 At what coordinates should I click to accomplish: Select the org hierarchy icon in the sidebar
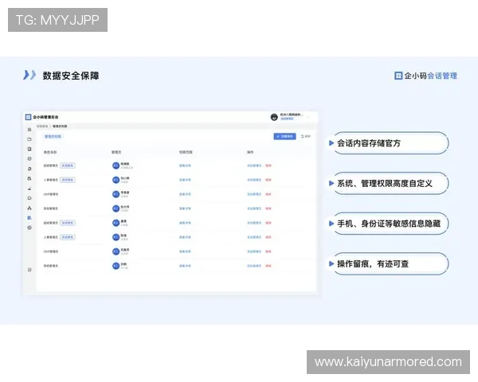pyautogui.click(x=29, y=208)
